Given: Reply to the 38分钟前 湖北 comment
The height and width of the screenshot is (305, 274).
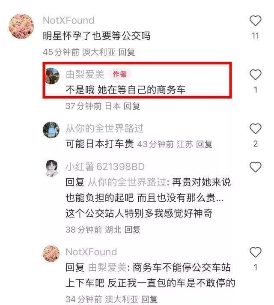Looking at the screenshot, I should click(x=132, y=230).
